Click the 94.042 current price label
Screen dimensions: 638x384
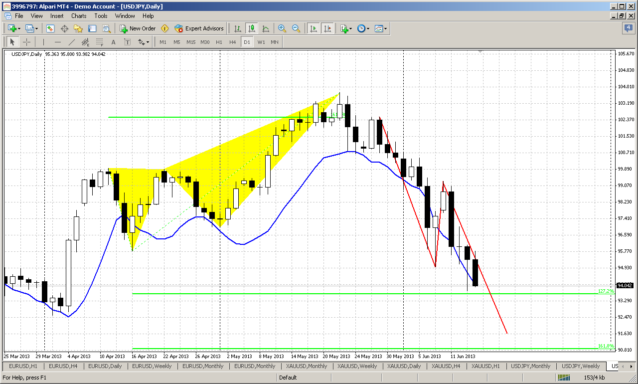[625, 286]
